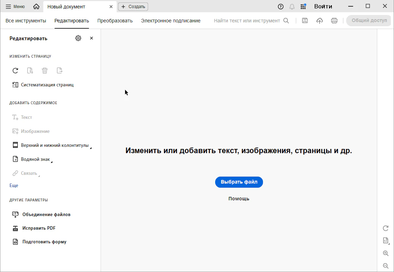Image resolution: width=394 pixels, height=272 pixels.
Task: Click the zoom in magnifier icon
Action: (x=386, y=253)
